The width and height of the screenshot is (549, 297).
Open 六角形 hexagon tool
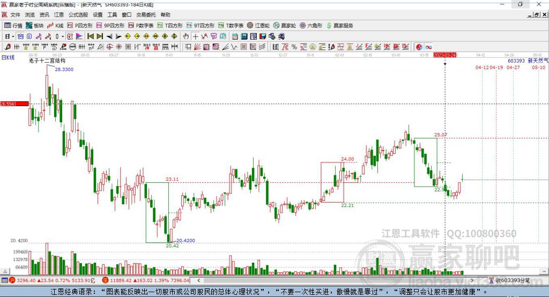(x=311, y=26)
